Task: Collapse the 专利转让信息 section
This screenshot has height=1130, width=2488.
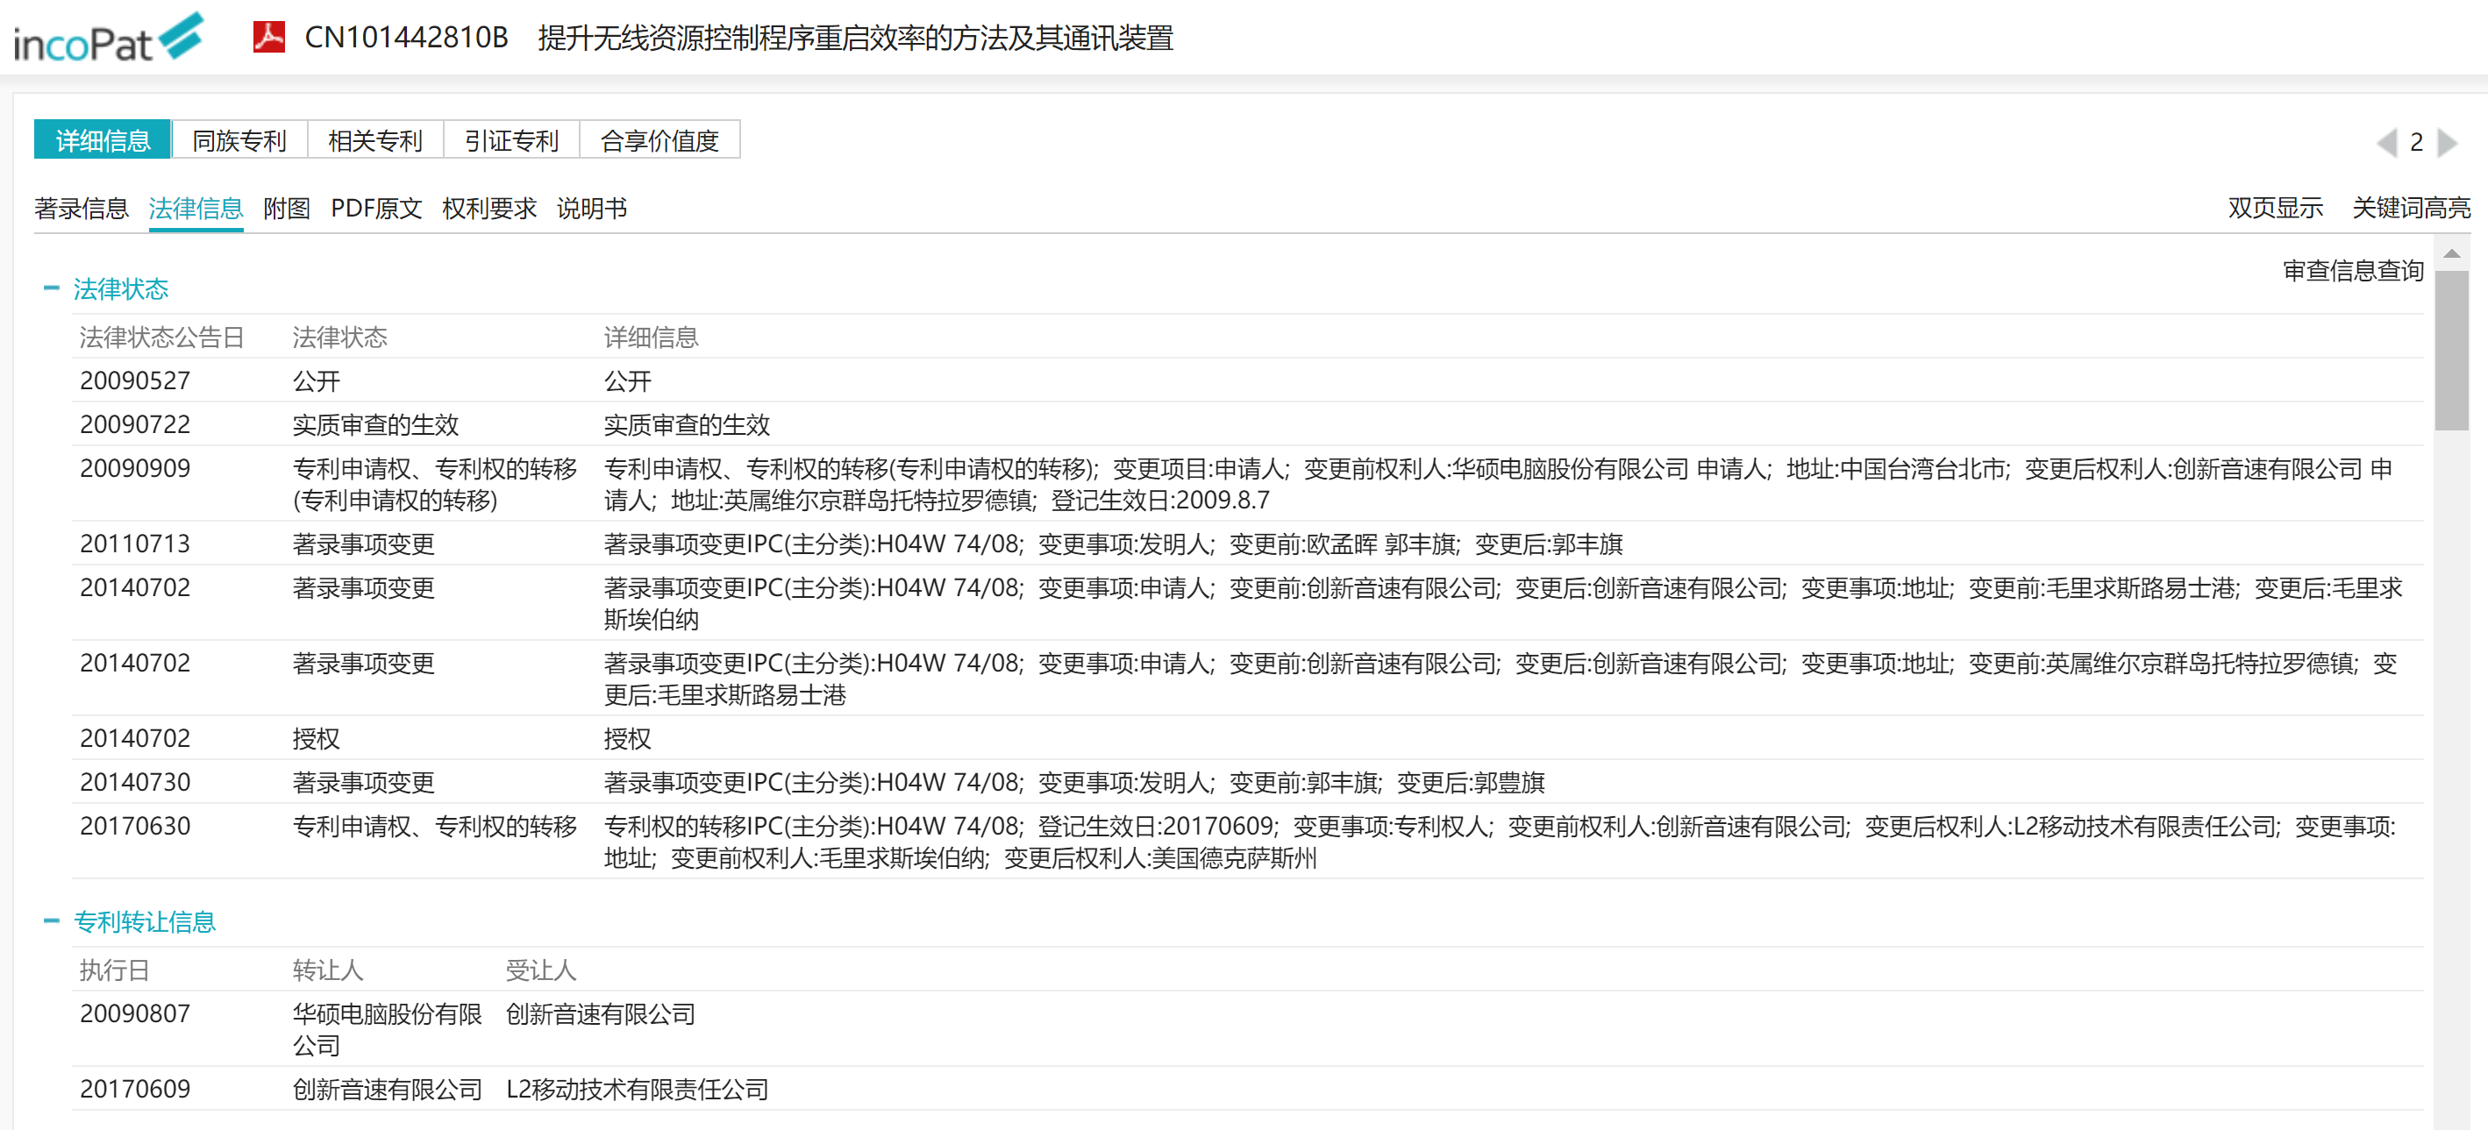Action: [x=51, y=920]
